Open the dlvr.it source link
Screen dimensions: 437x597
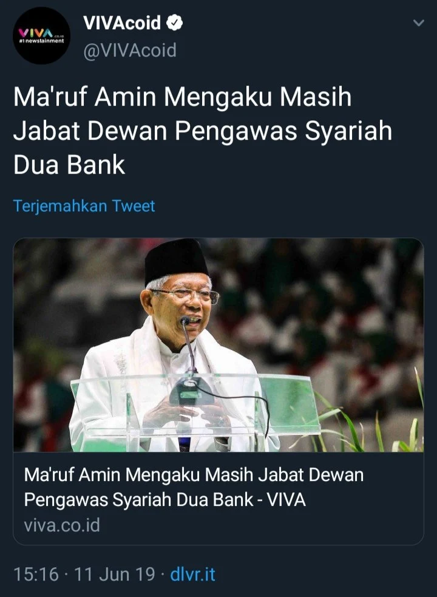click(x=192, y=574)
